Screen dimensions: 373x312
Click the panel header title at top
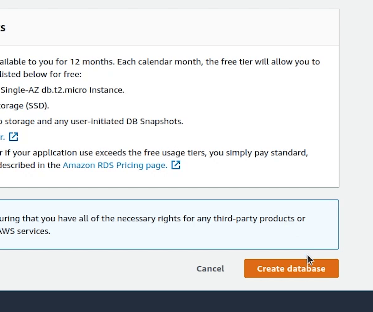[x=3, y=28]
